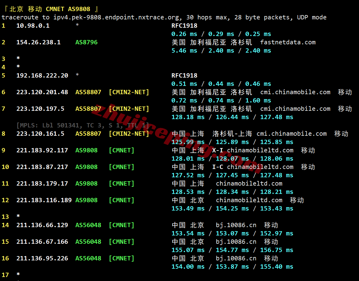Click IP address 221.183.179.17
The image size is (359, 281).
pyautogui.click(x=42, y=183)
